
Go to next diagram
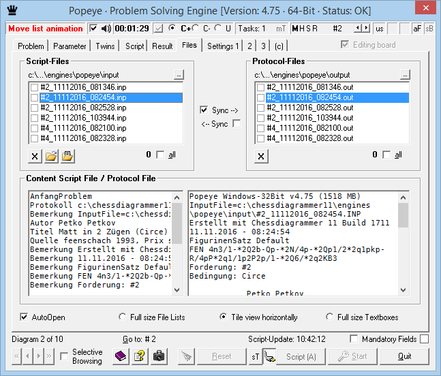pyautogui.click(x=38, y=356)
